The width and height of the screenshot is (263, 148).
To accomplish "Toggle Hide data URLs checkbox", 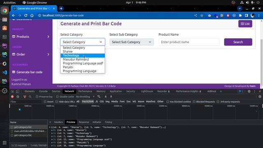I will tap(57, 102).
